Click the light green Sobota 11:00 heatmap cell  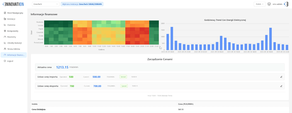[x=99, y=26]
